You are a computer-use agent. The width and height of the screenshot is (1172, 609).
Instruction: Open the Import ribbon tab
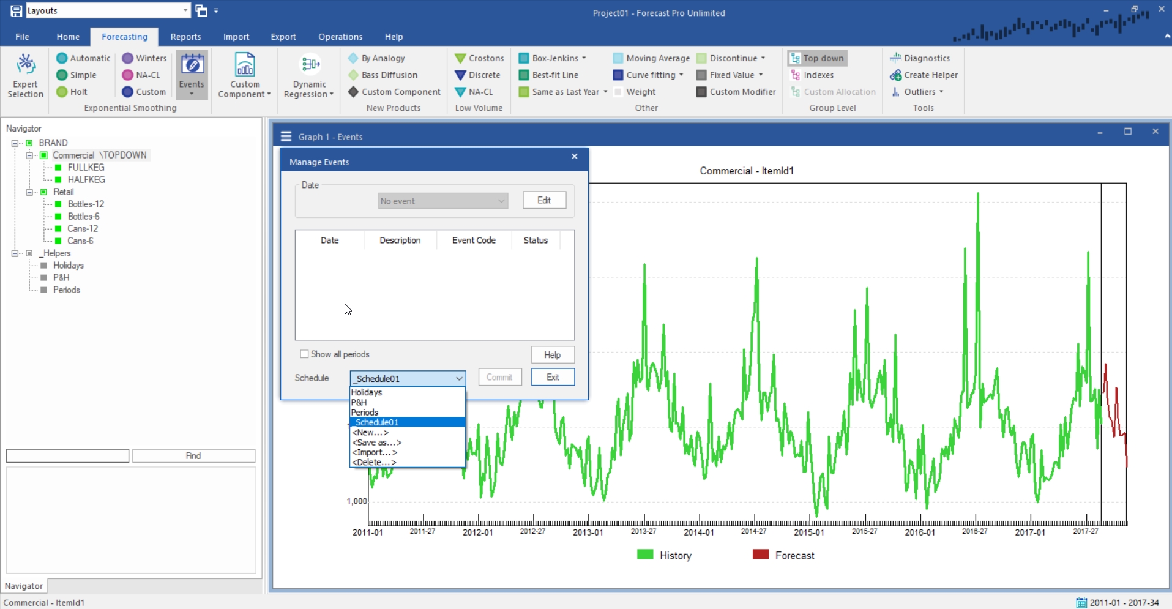(x=236, y=37)
